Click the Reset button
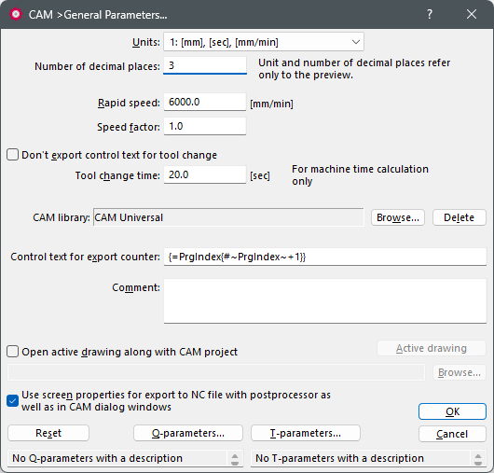The image size is (494, 473). (x=48, y=433)
